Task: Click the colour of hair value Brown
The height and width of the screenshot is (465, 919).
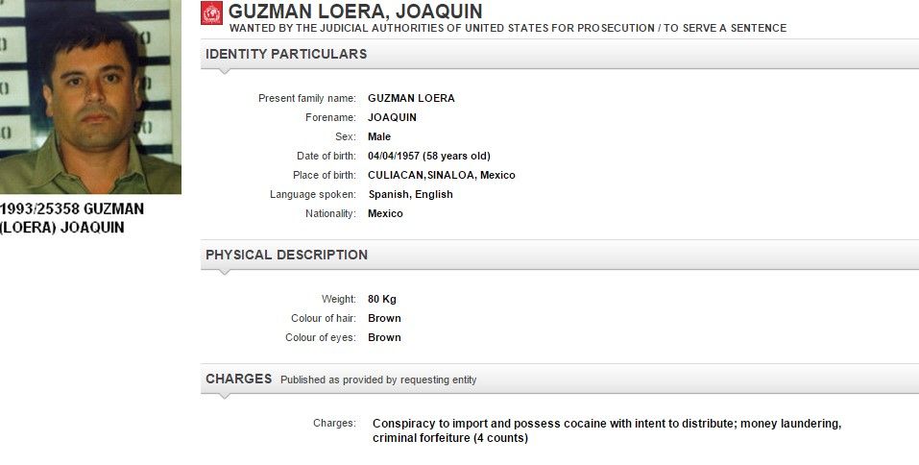Action: coord(384,318)
